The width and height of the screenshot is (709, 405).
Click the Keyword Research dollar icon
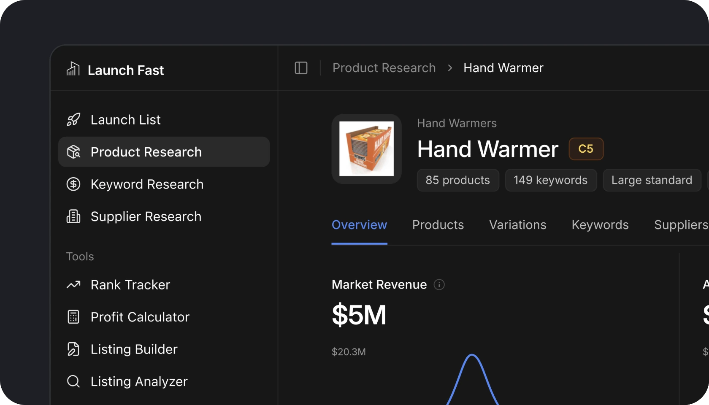click(73, 184)
